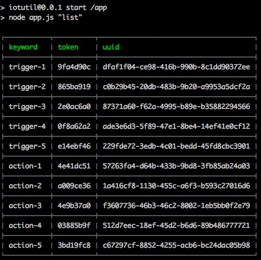261x260 pixels.
Task: Click the 'uuid' column header
Action: 111,47
